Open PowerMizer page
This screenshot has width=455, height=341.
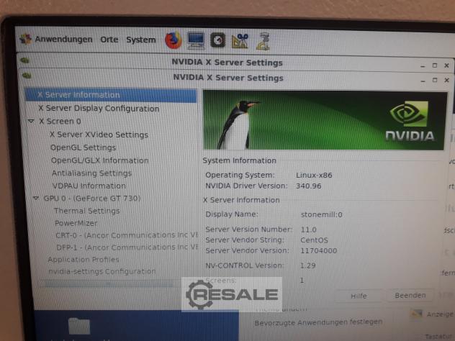pyautogui.click(x=76, y=223)
